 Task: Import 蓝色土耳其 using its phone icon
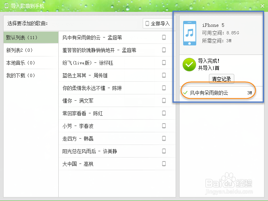(164, 75)
